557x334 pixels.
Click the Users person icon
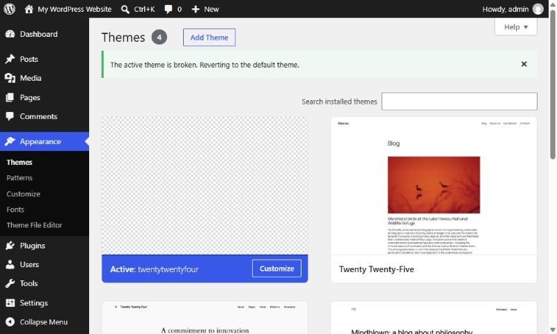[10, 264]
